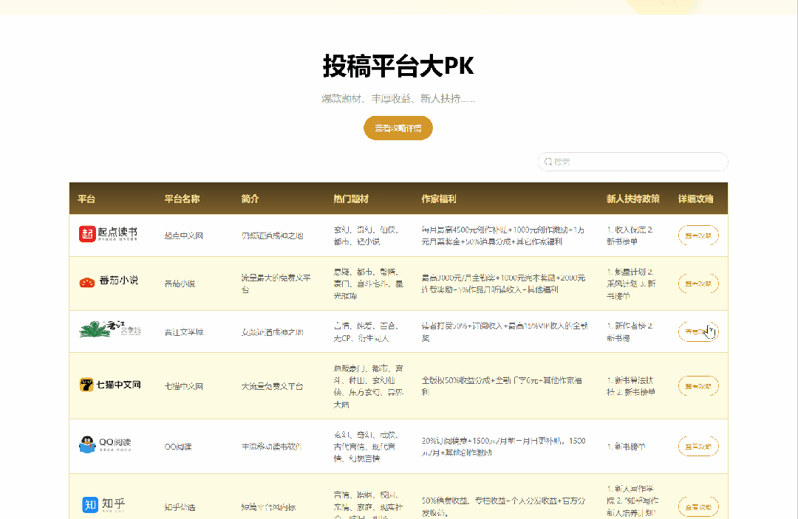Click 起点 newcomer policy cell 收入保底
The height and width of the screenshot is (519, 798).
click(630, 236)
